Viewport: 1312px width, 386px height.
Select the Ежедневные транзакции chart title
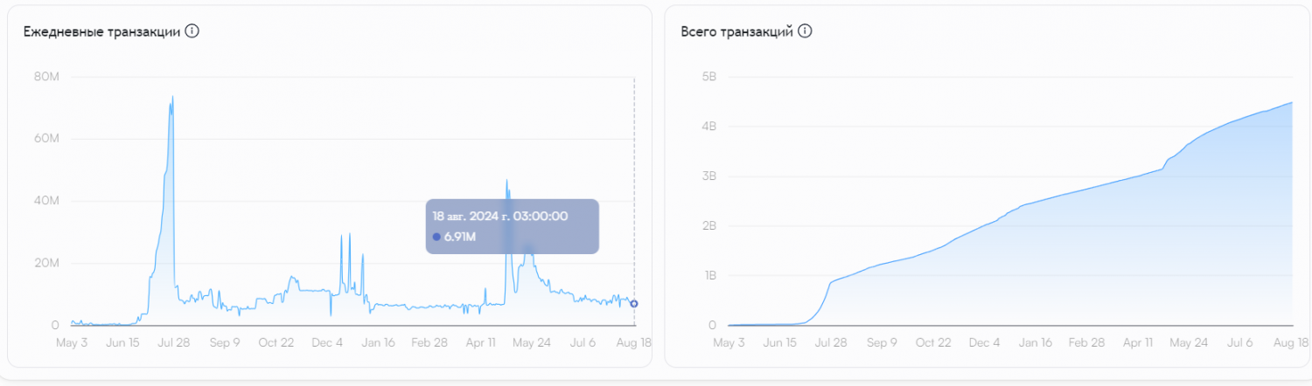click(x=101, y=31)
